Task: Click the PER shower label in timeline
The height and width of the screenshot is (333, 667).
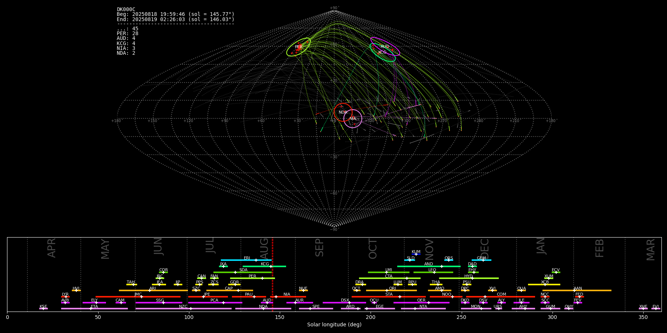Action: click(252, 276)
